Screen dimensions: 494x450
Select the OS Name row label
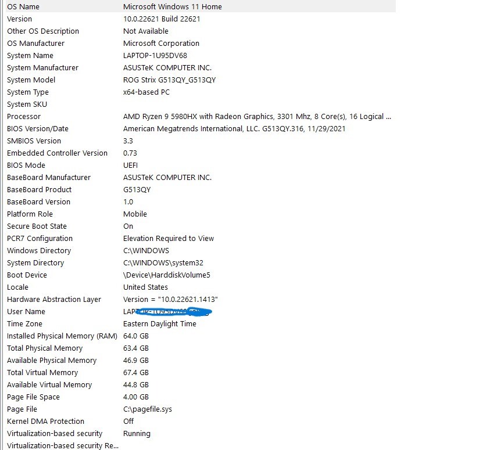23,6
